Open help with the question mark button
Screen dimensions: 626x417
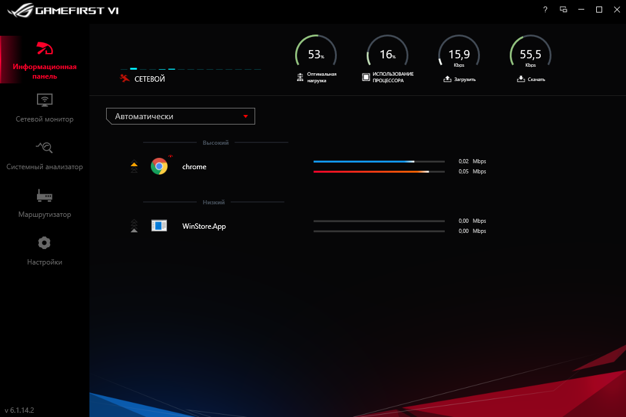pyautogui.click(x=544, y=10)
